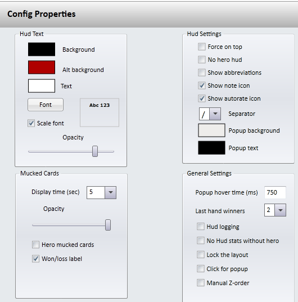Click the Font button
The height and width of the screenshot is (302, 298).
pos(46,105)
